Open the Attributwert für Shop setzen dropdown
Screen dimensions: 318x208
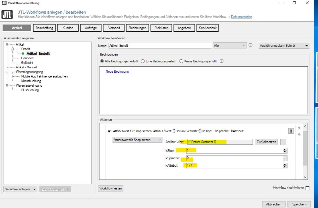pos(137,140)
